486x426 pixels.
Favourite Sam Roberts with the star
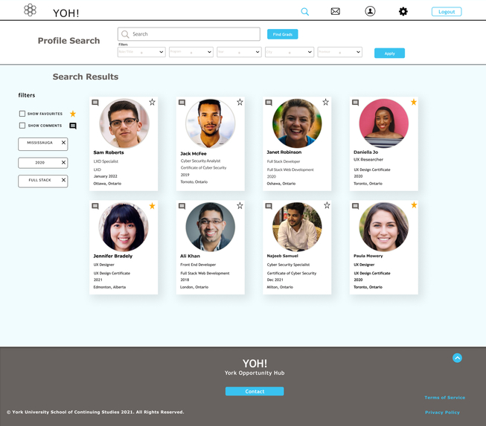[152, 102]
